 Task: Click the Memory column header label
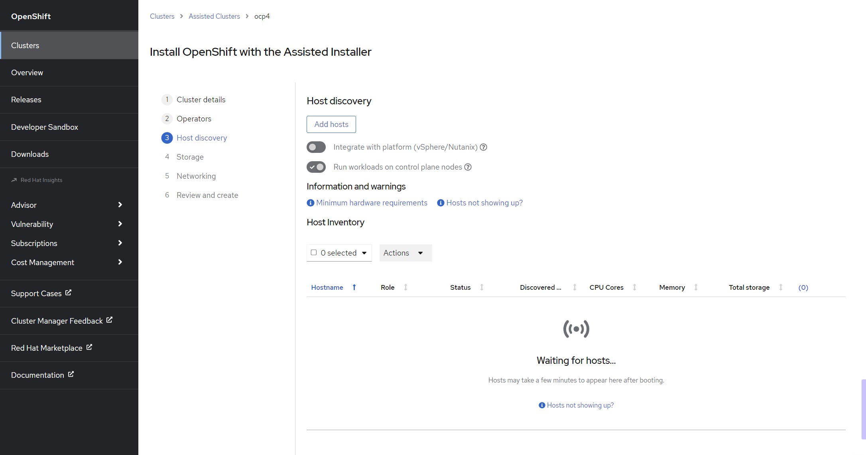click(x=672, y=287)
